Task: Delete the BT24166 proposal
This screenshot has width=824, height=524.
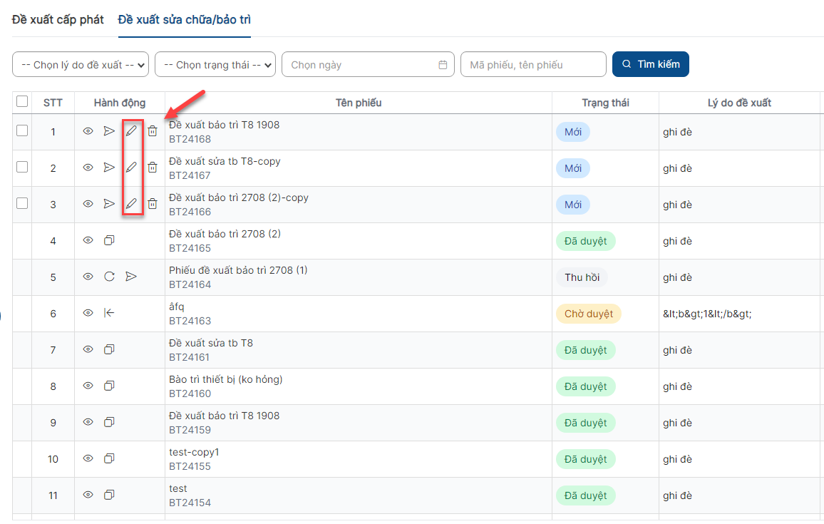Action: (x=153, y=203)
